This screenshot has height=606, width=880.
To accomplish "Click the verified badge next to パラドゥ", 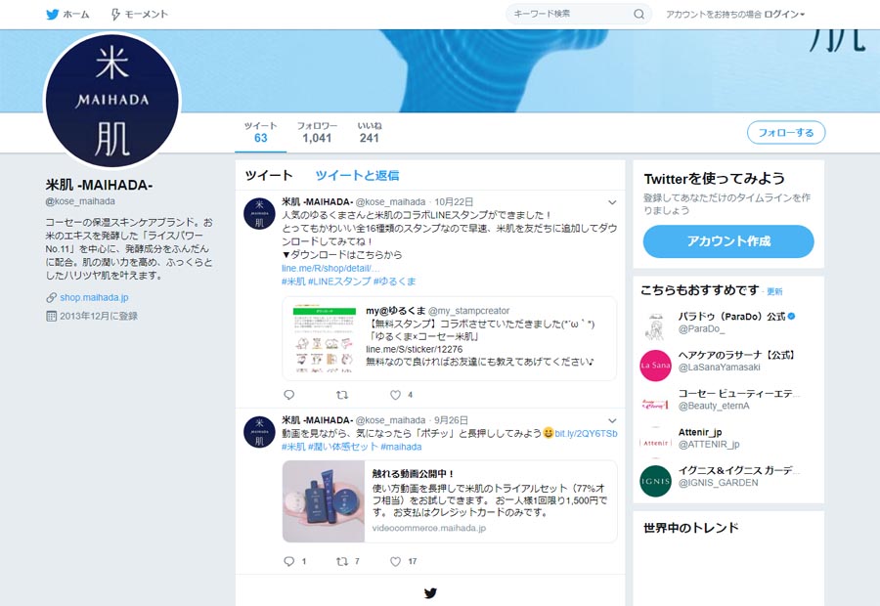I will (791, 317).
